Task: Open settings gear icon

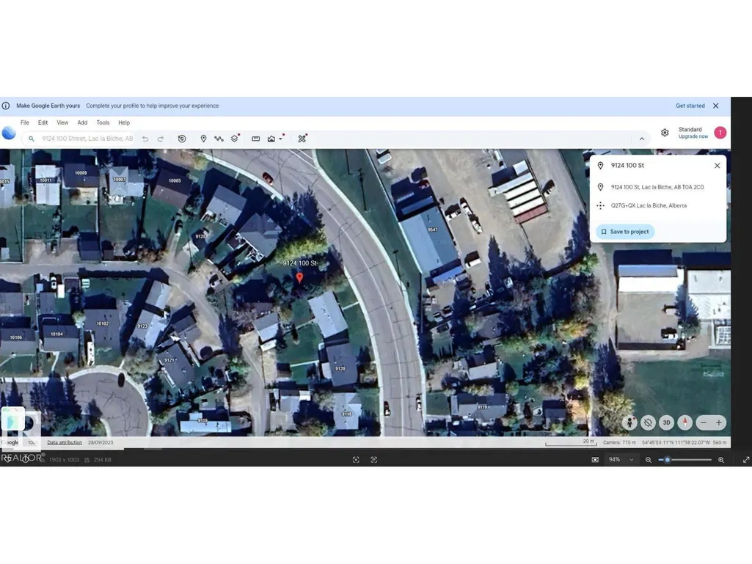Action: [x=665, y=133]
